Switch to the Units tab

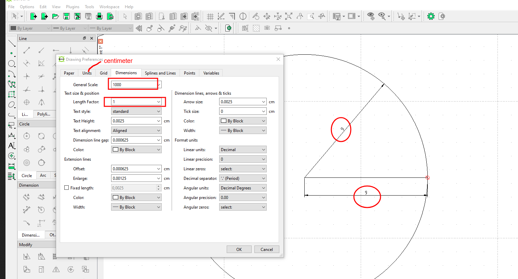pos(87,73)
